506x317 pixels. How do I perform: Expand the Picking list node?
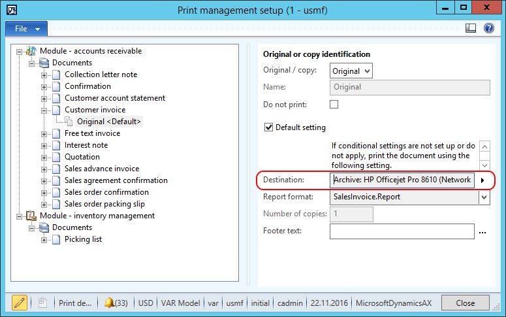[44, 240]
